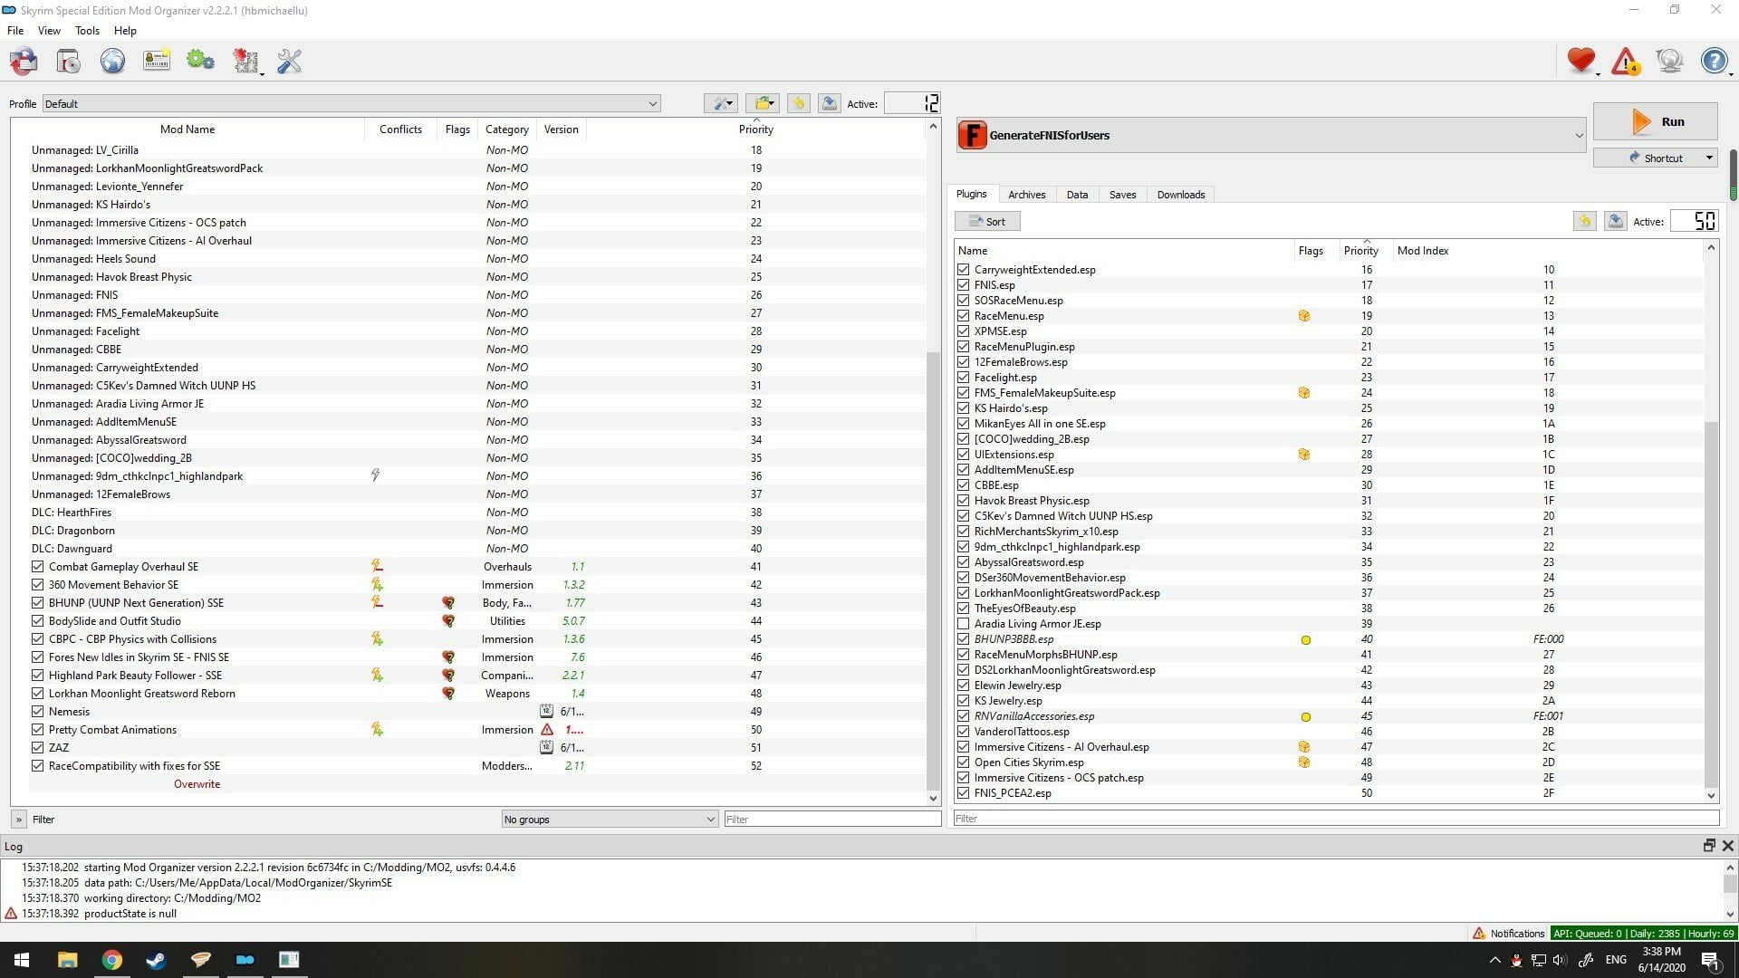Switch to the Archives tab

[1026, 194]
